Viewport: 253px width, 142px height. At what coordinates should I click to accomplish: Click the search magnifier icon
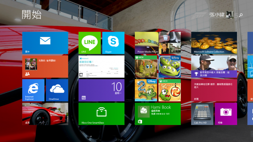[241, 15]
